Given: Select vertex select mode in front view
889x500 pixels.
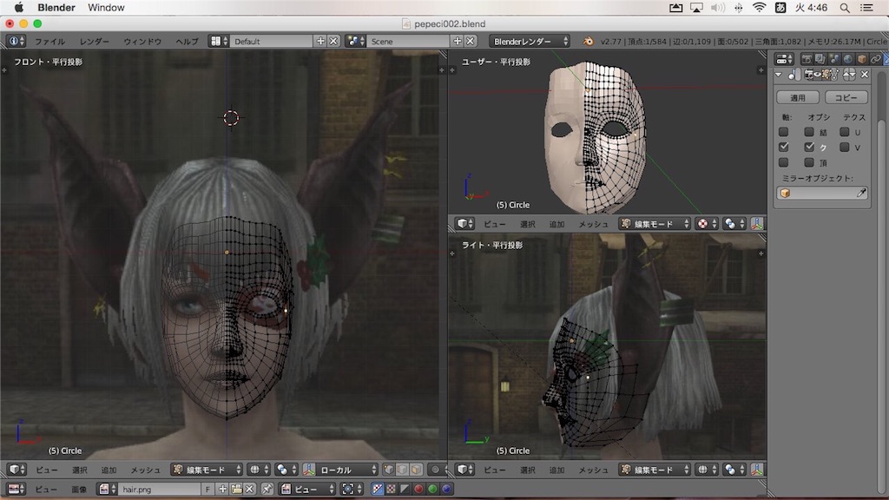Looking at the screenshot, I should point(388,470).
